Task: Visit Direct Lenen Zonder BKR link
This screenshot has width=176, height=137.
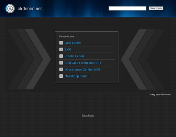Action: [82, 70]
